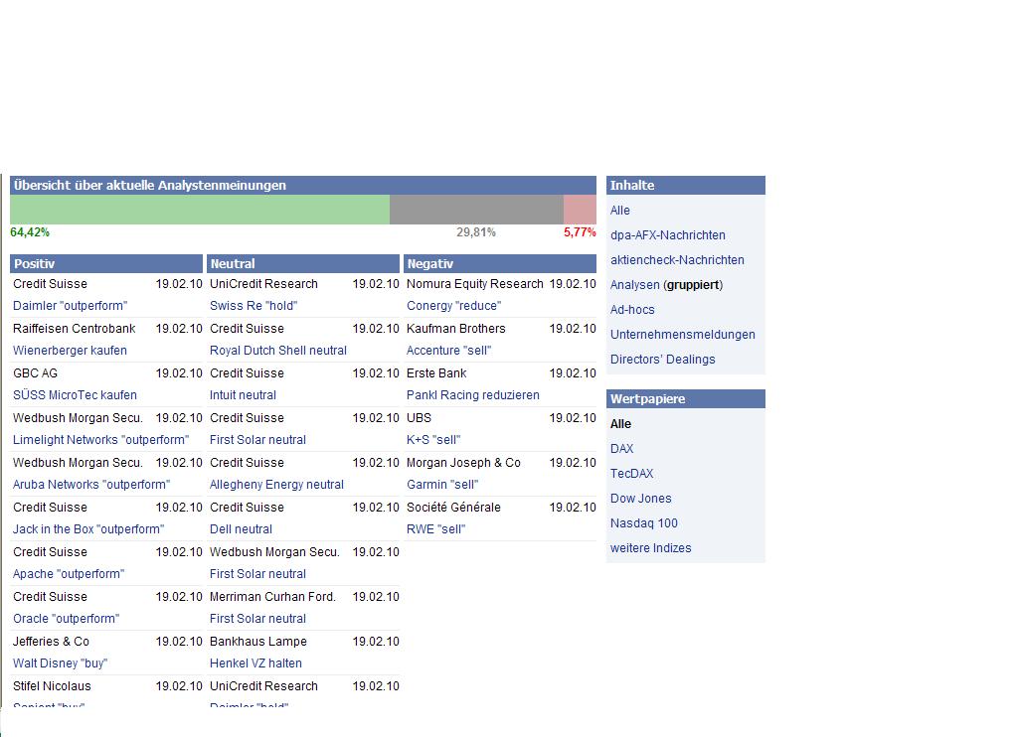Open Accenture "sell" analysis
Screen dimensions: 1018x737
click(x=448, y=351)
